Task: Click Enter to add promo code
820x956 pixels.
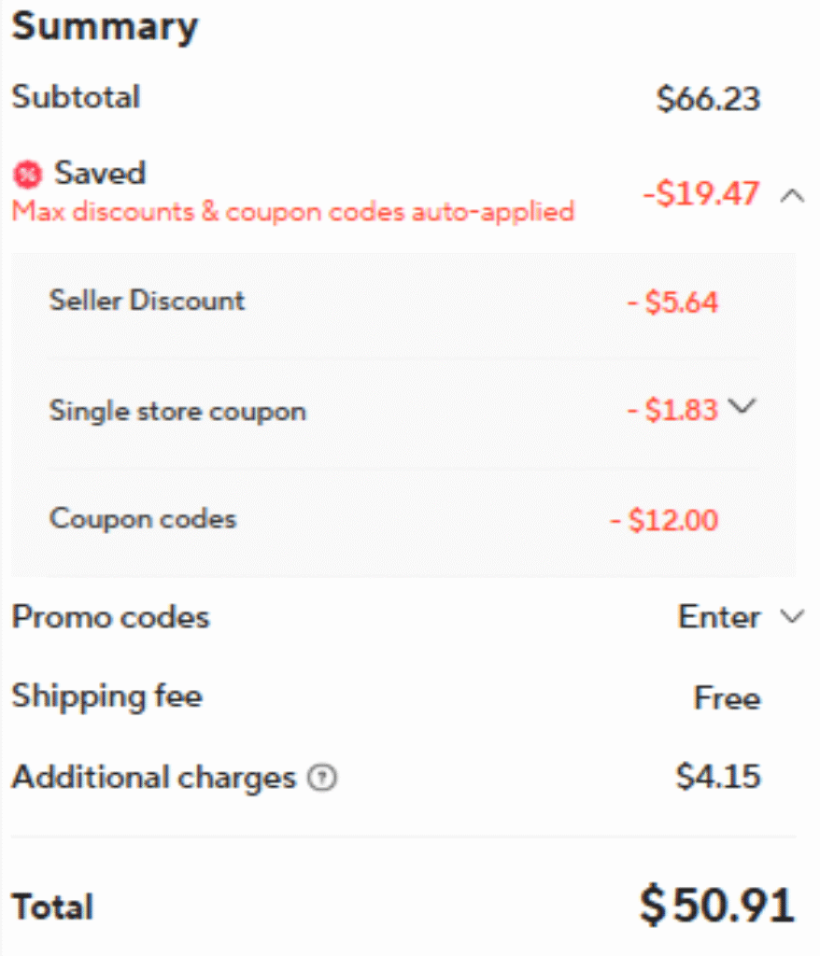Action: [x=718, y=617]
